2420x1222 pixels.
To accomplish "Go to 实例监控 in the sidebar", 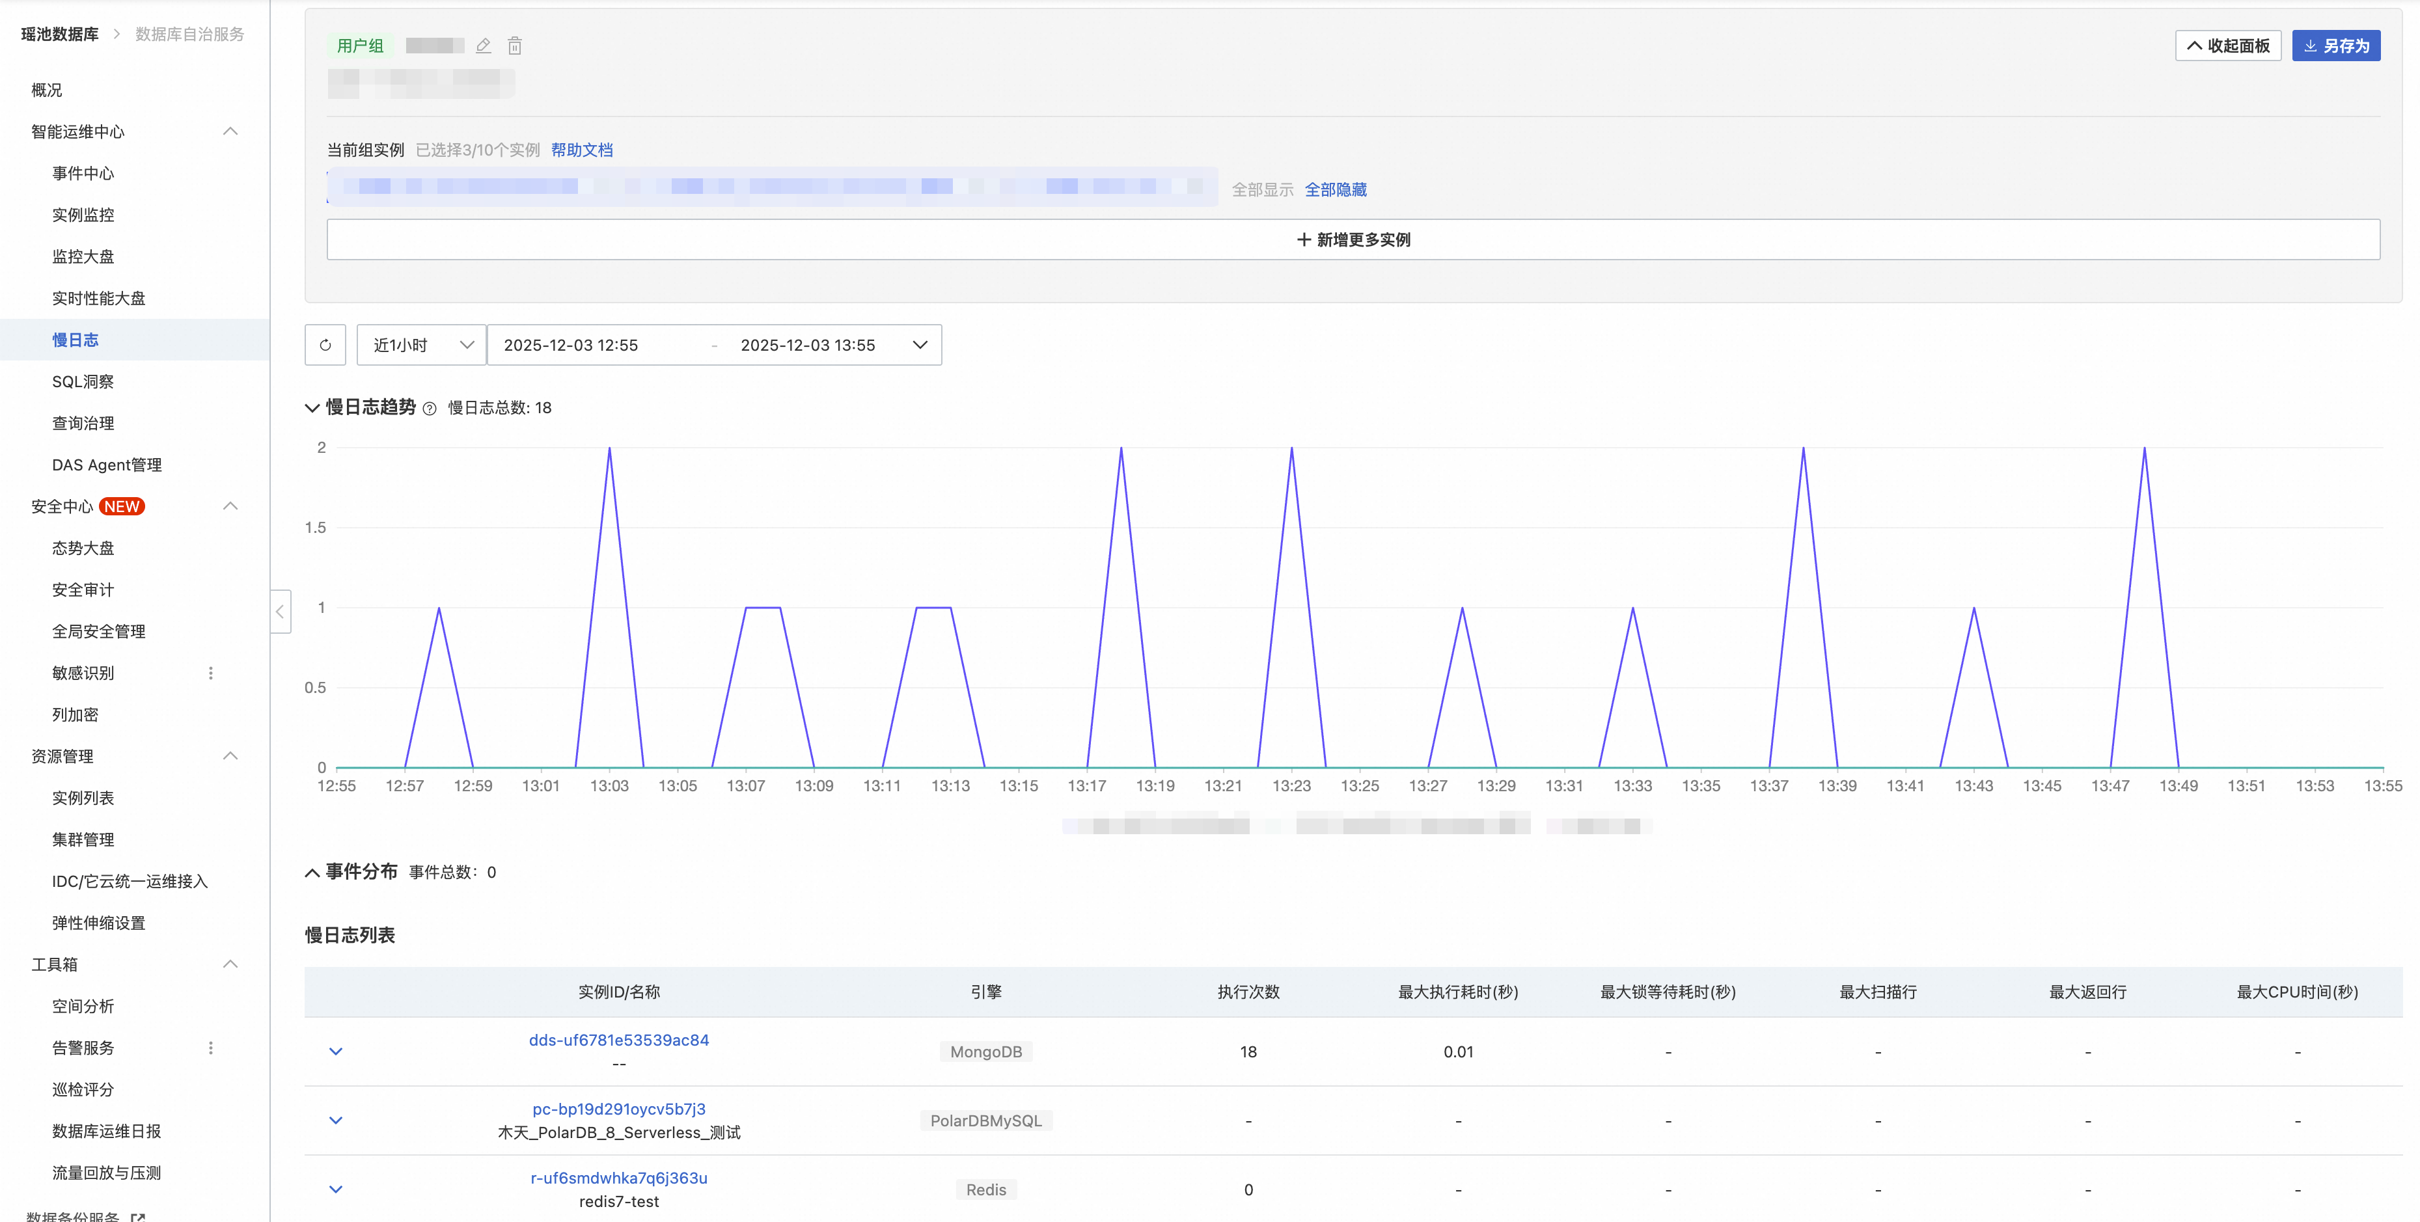I will tap(83, 215).
